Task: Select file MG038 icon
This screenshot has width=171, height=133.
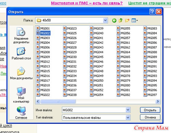Action: [x=65, y=95]
